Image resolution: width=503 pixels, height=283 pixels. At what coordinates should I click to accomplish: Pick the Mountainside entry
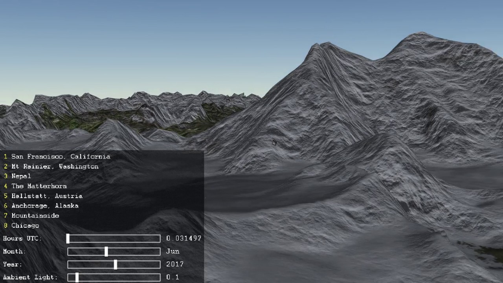(35, 215)
